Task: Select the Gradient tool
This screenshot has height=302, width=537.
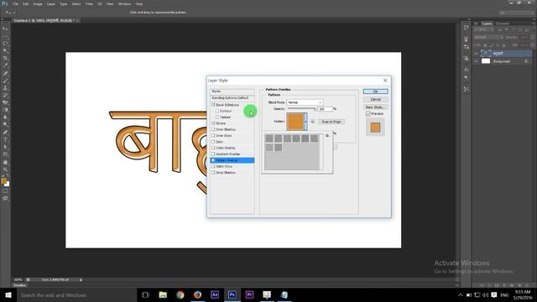Action: pos(5,110)
